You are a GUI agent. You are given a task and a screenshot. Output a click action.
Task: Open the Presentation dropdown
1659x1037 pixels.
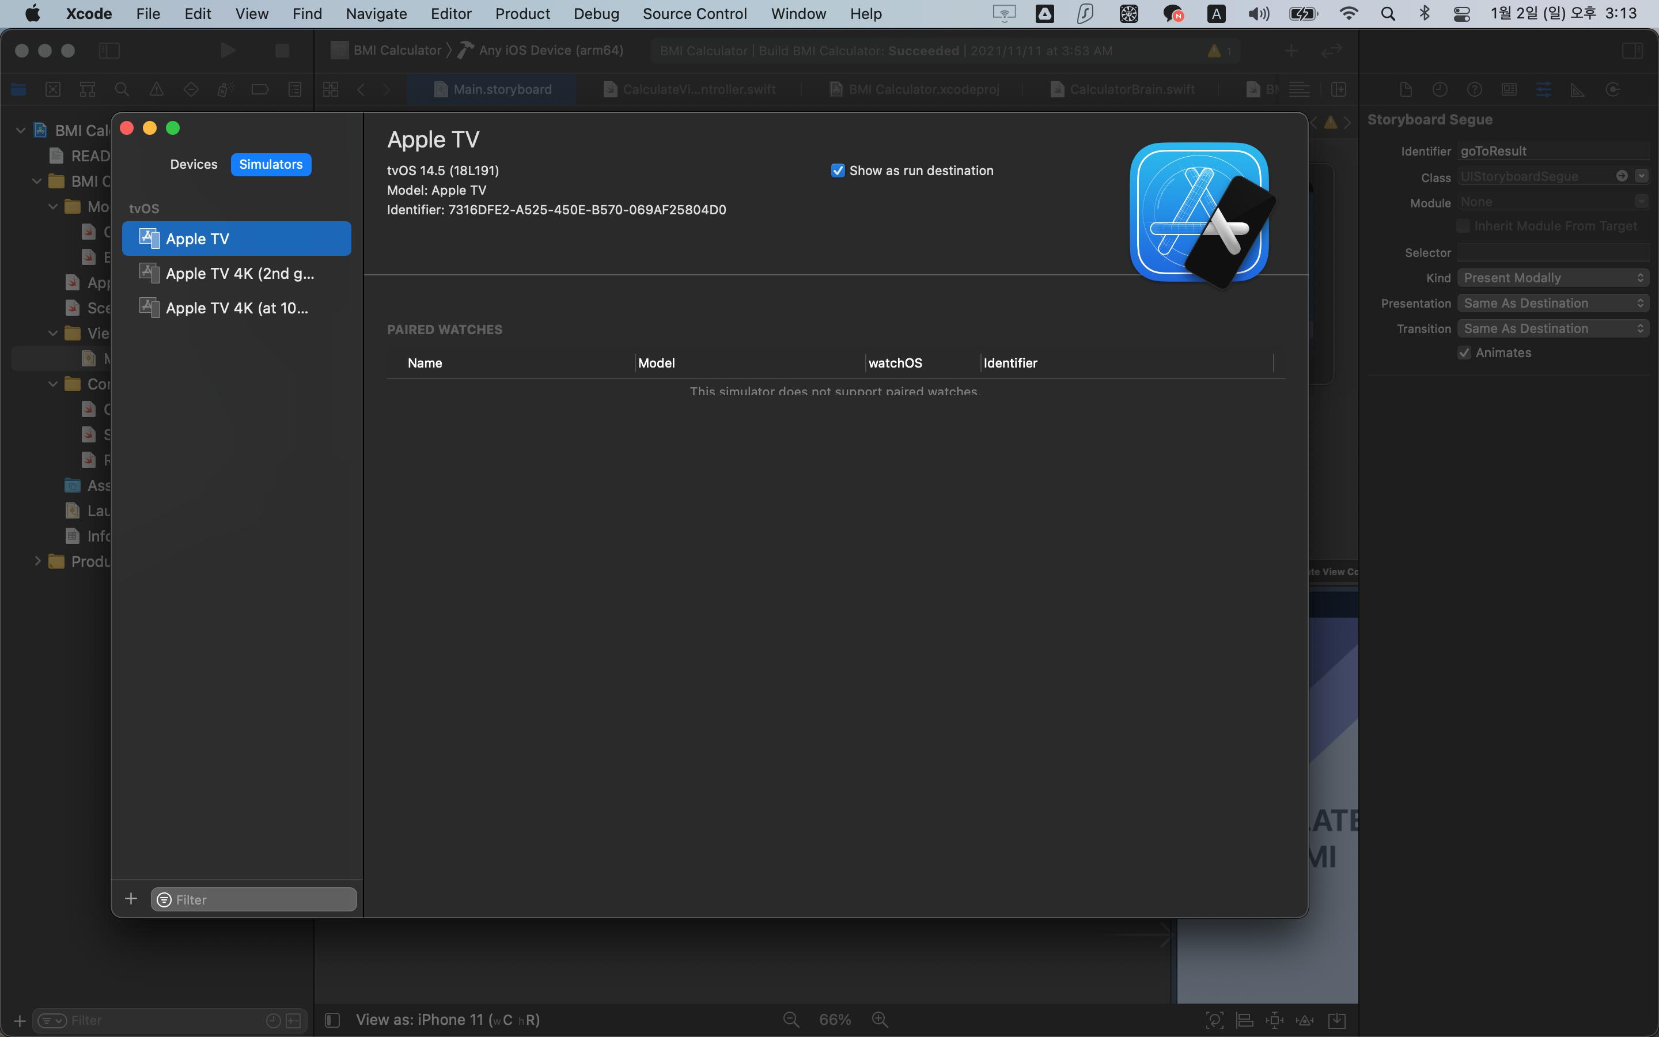(1552, 303)
